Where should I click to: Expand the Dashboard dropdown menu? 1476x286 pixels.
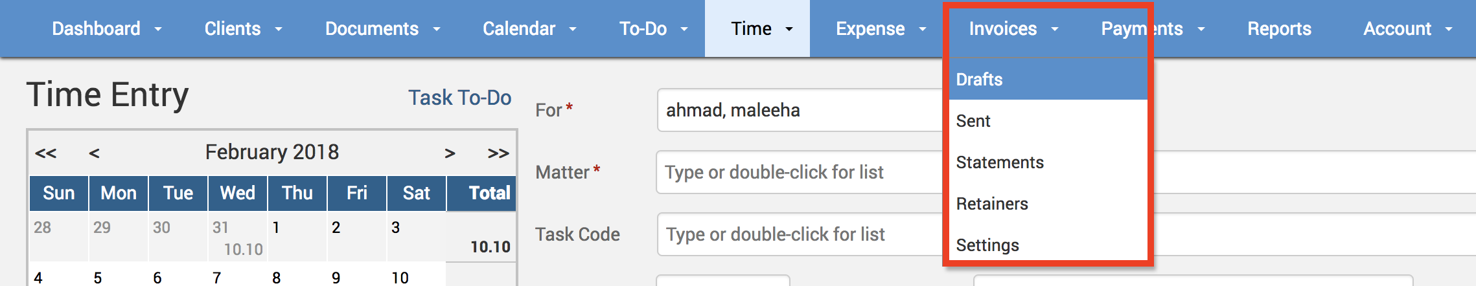(x=106, y=29)
